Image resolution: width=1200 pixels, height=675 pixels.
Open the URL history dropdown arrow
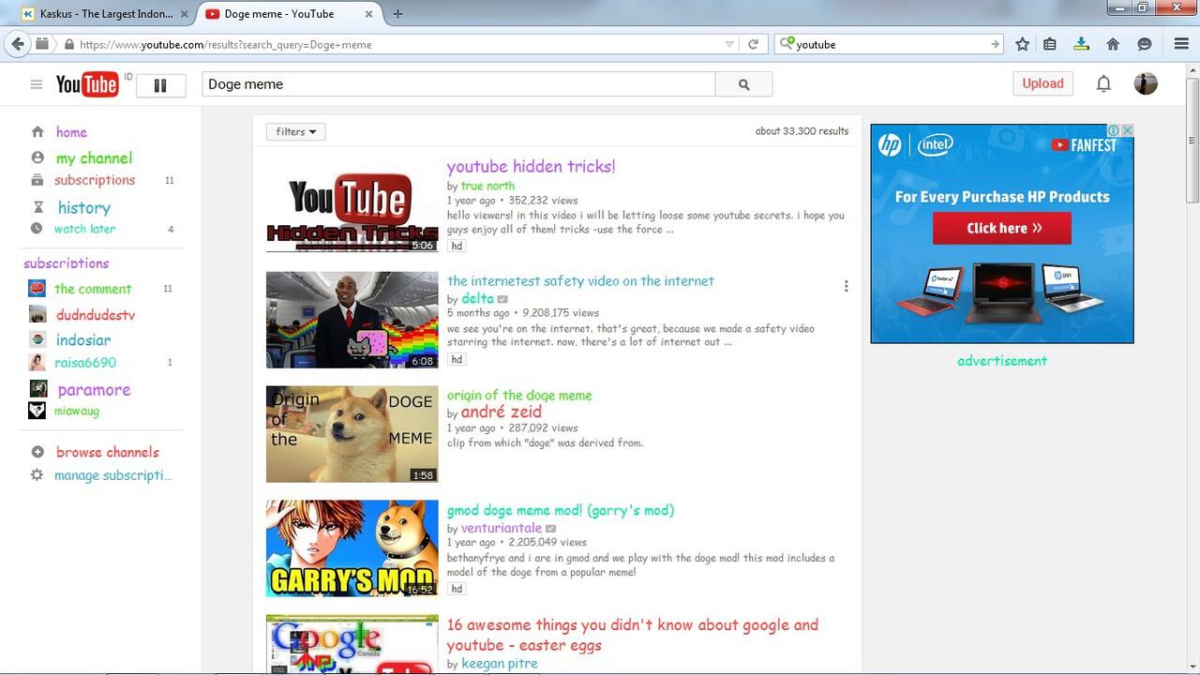tap(729, 44)
